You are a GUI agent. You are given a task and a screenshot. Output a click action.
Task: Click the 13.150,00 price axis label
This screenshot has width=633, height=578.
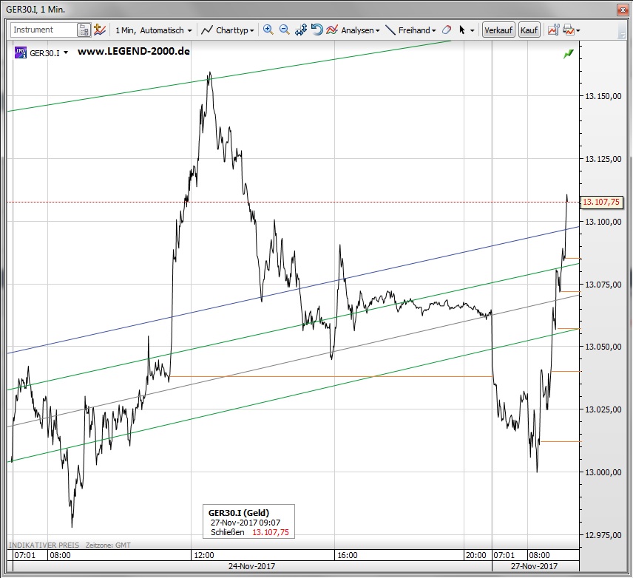[603, 96]
